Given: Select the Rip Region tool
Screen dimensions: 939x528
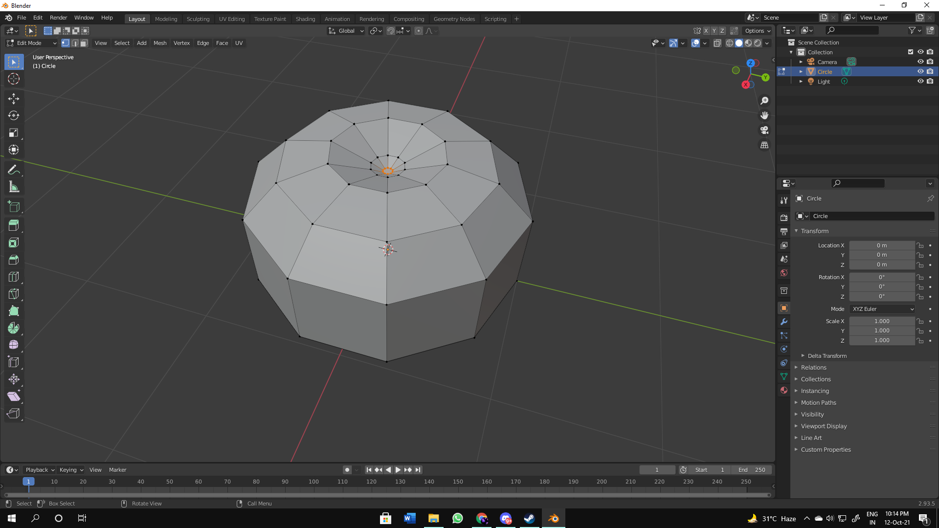Looking at the screenshot, I should pyautogui.click(x=14, y=414).
